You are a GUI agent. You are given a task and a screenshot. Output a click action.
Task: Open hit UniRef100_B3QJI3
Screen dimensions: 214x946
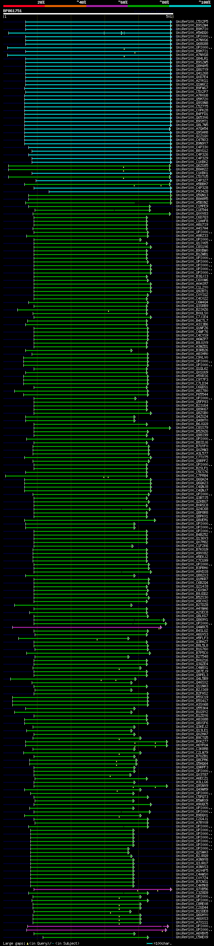click(192, 276)
